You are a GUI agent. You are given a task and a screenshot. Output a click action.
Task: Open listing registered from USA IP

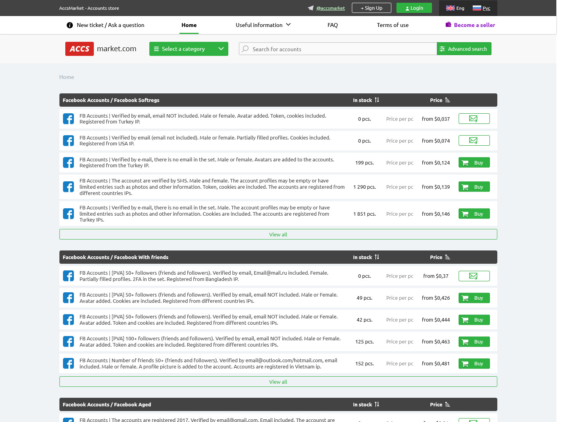point(205,141)
